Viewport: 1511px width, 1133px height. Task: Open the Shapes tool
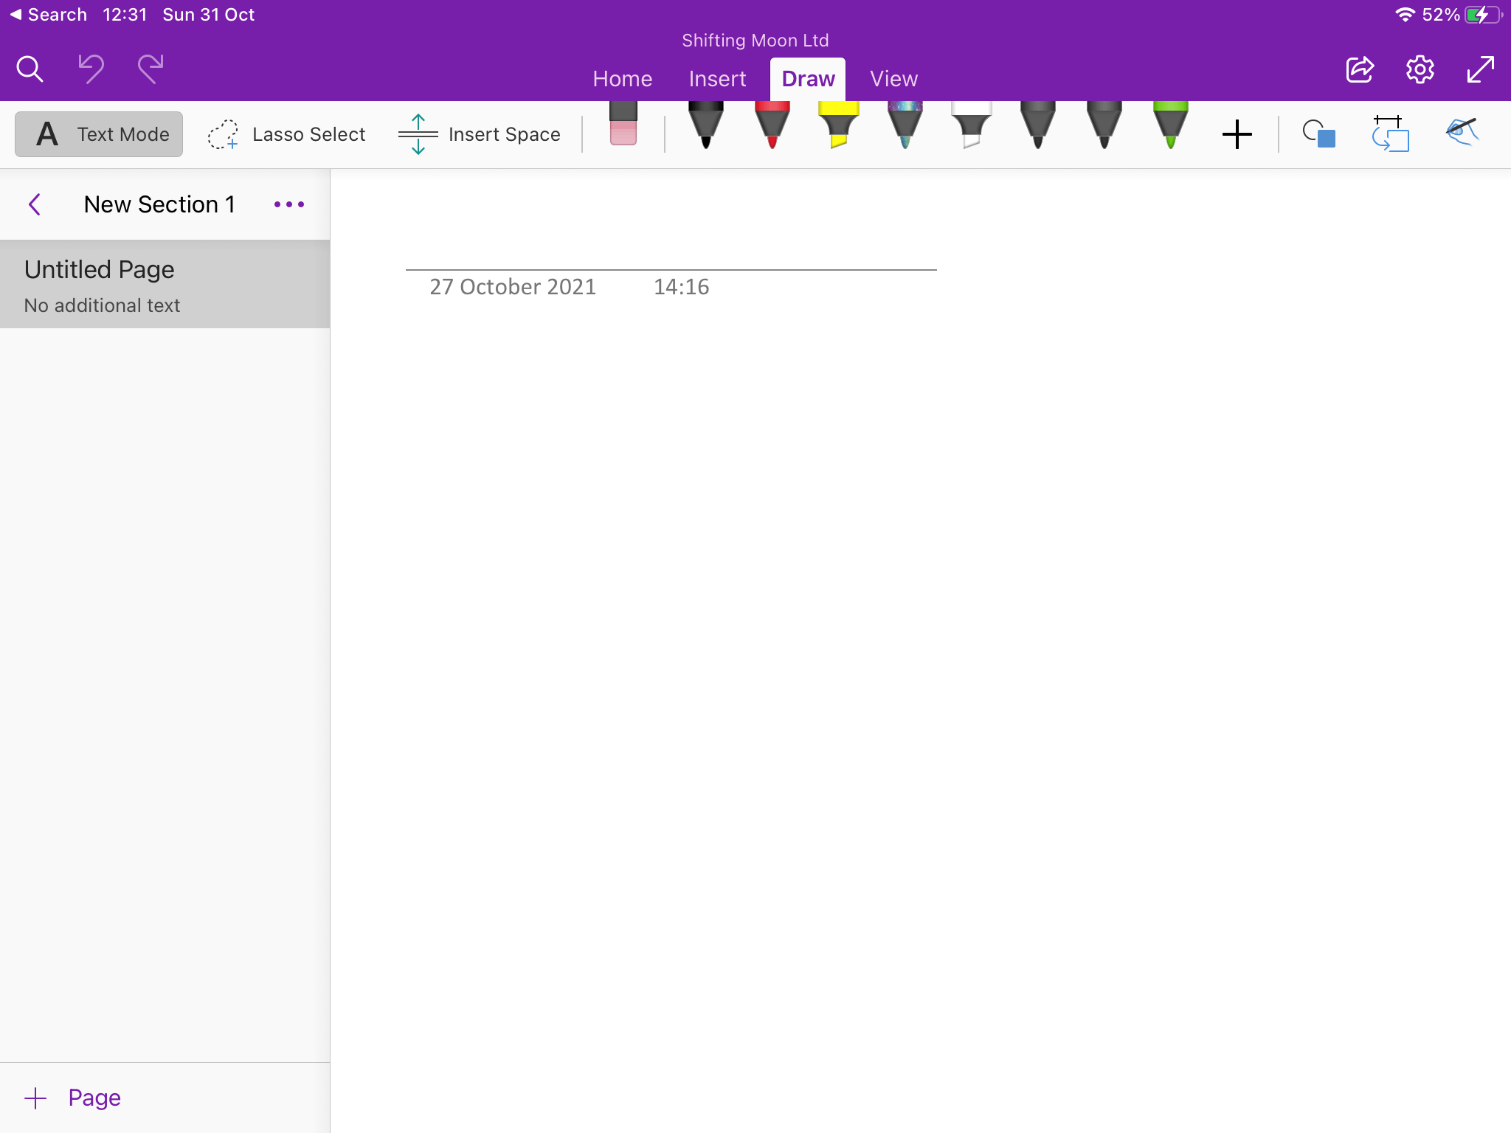pos(1319,134)
